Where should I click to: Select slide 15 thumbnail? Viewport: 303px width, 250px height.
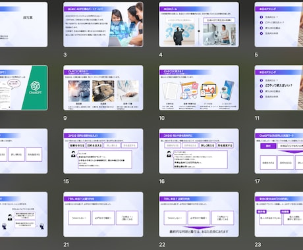[103, 151]
